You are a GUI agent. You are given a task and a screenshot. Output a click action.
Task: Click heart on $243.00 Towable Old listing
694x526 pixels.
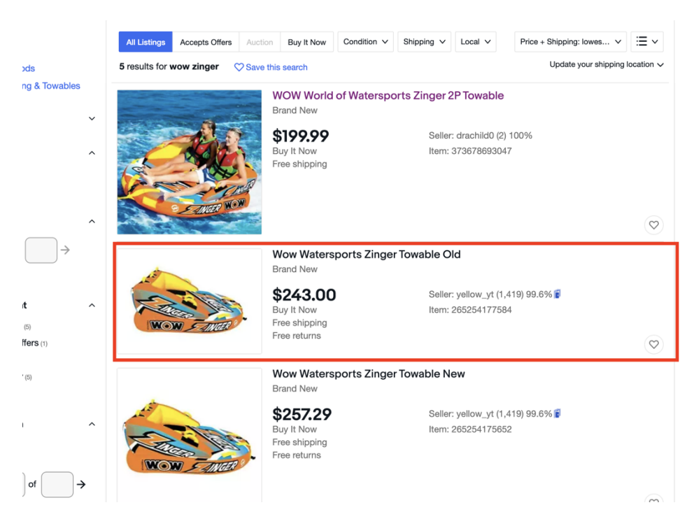click(653, 344)
